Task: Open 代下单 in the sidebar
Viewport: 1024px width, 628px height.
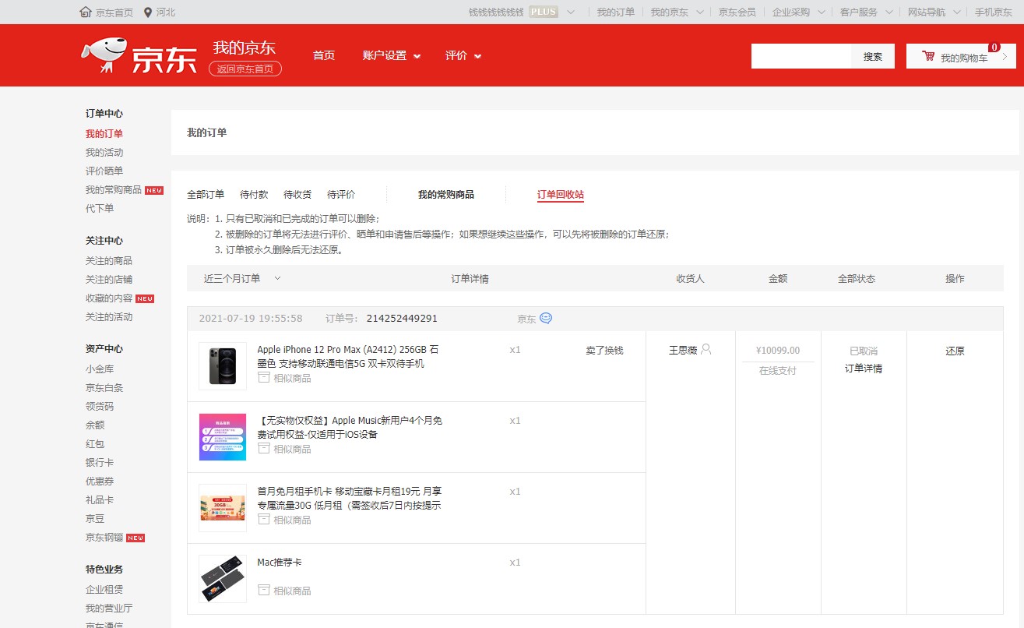Action: pyautogui.click(x=100, y=209)
